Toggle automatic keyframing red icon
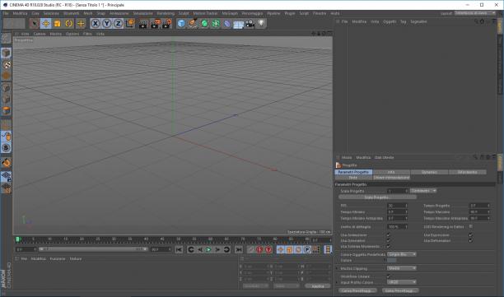This screenshot has width=504, height=297. click(x=259, y=249)
